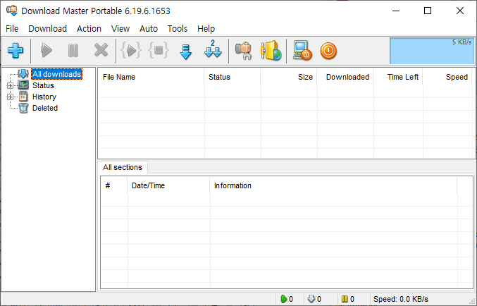Select All downloads in the tree
Screen dimensions: 477x306
pos(56,74)
